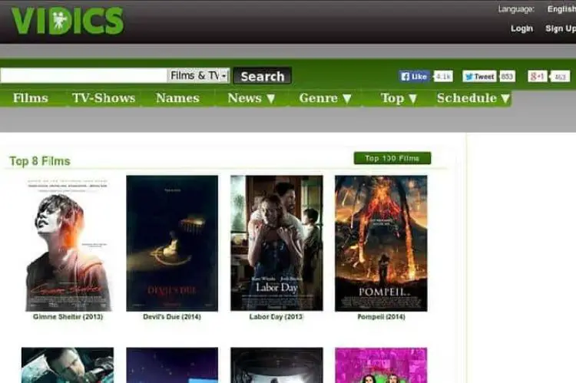Open the pink poster in second row
This screenshot has width=576, height=383.
click(381, 365)
